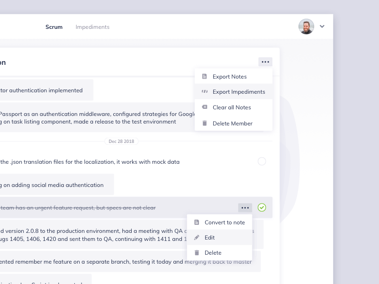The image size is (379, 284).
Task: Click the Export Impediments icon
Action: 205,92
